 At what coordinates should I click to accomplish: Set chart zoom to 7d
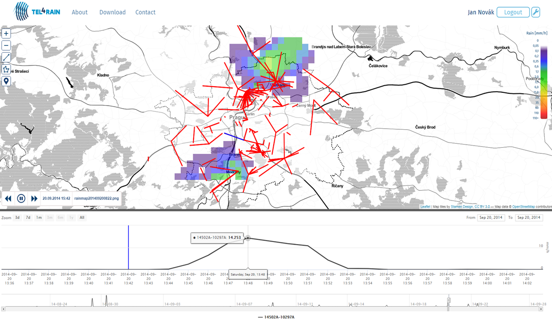(x=28, y=217)
